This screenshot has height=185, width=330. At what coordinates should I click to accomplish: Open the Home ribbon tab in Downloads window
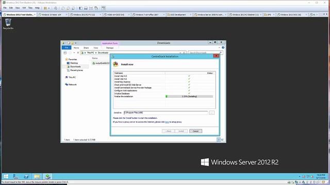pos(76,48)
